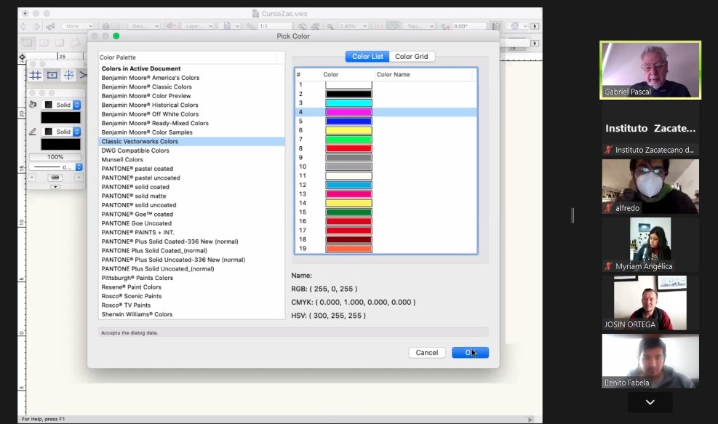Click the ruler origin crosshair icon
This screenshot has height=424, width=718.
[22, 57]
